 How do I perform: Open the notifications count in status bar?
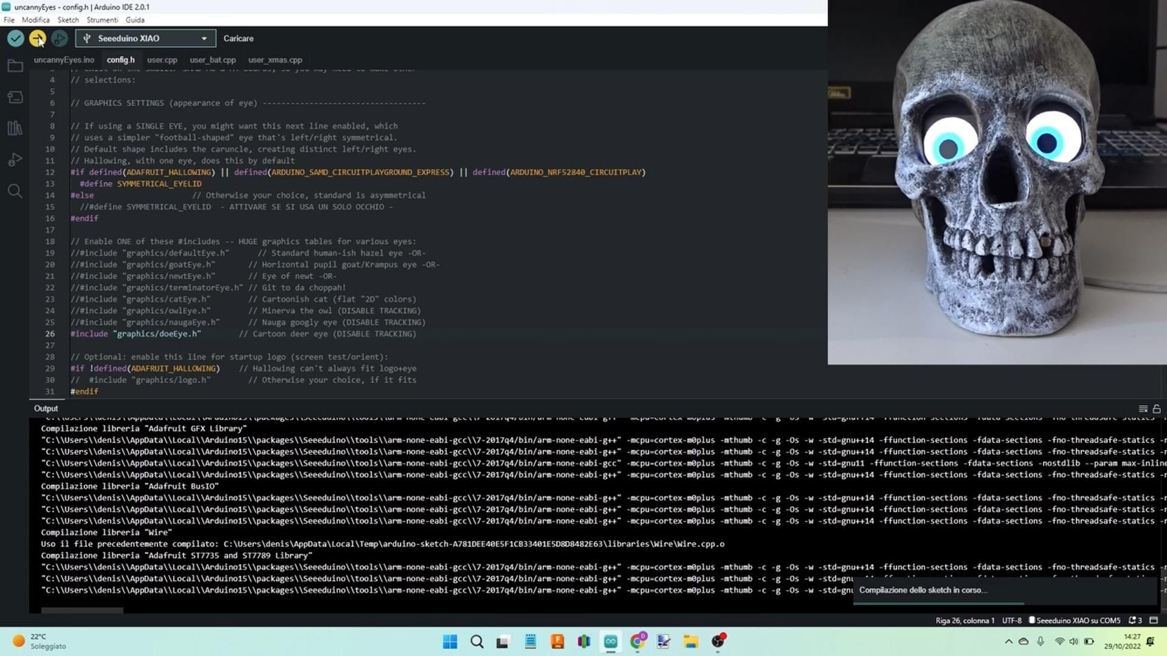tap(1135, 620)
